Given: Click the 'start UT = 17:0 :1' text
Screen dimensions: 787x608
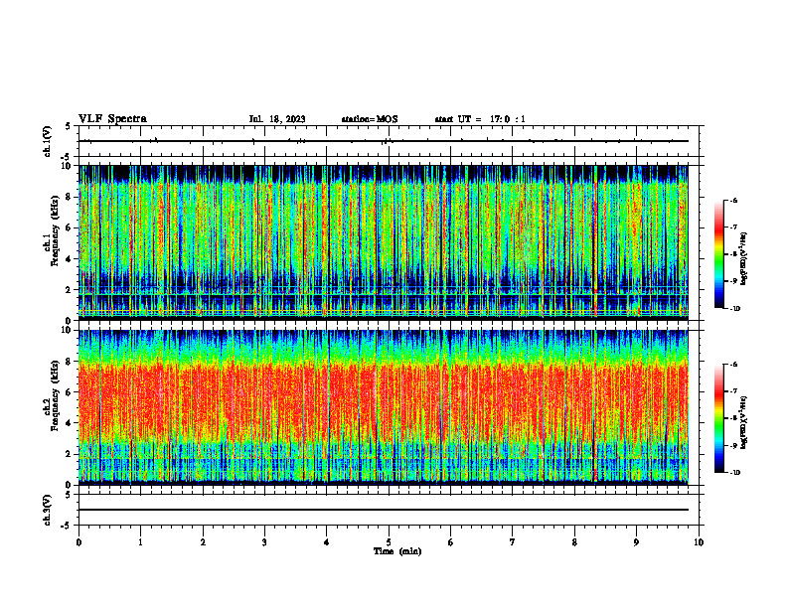Looking at the screenshot, I should [x=480, y=119].
